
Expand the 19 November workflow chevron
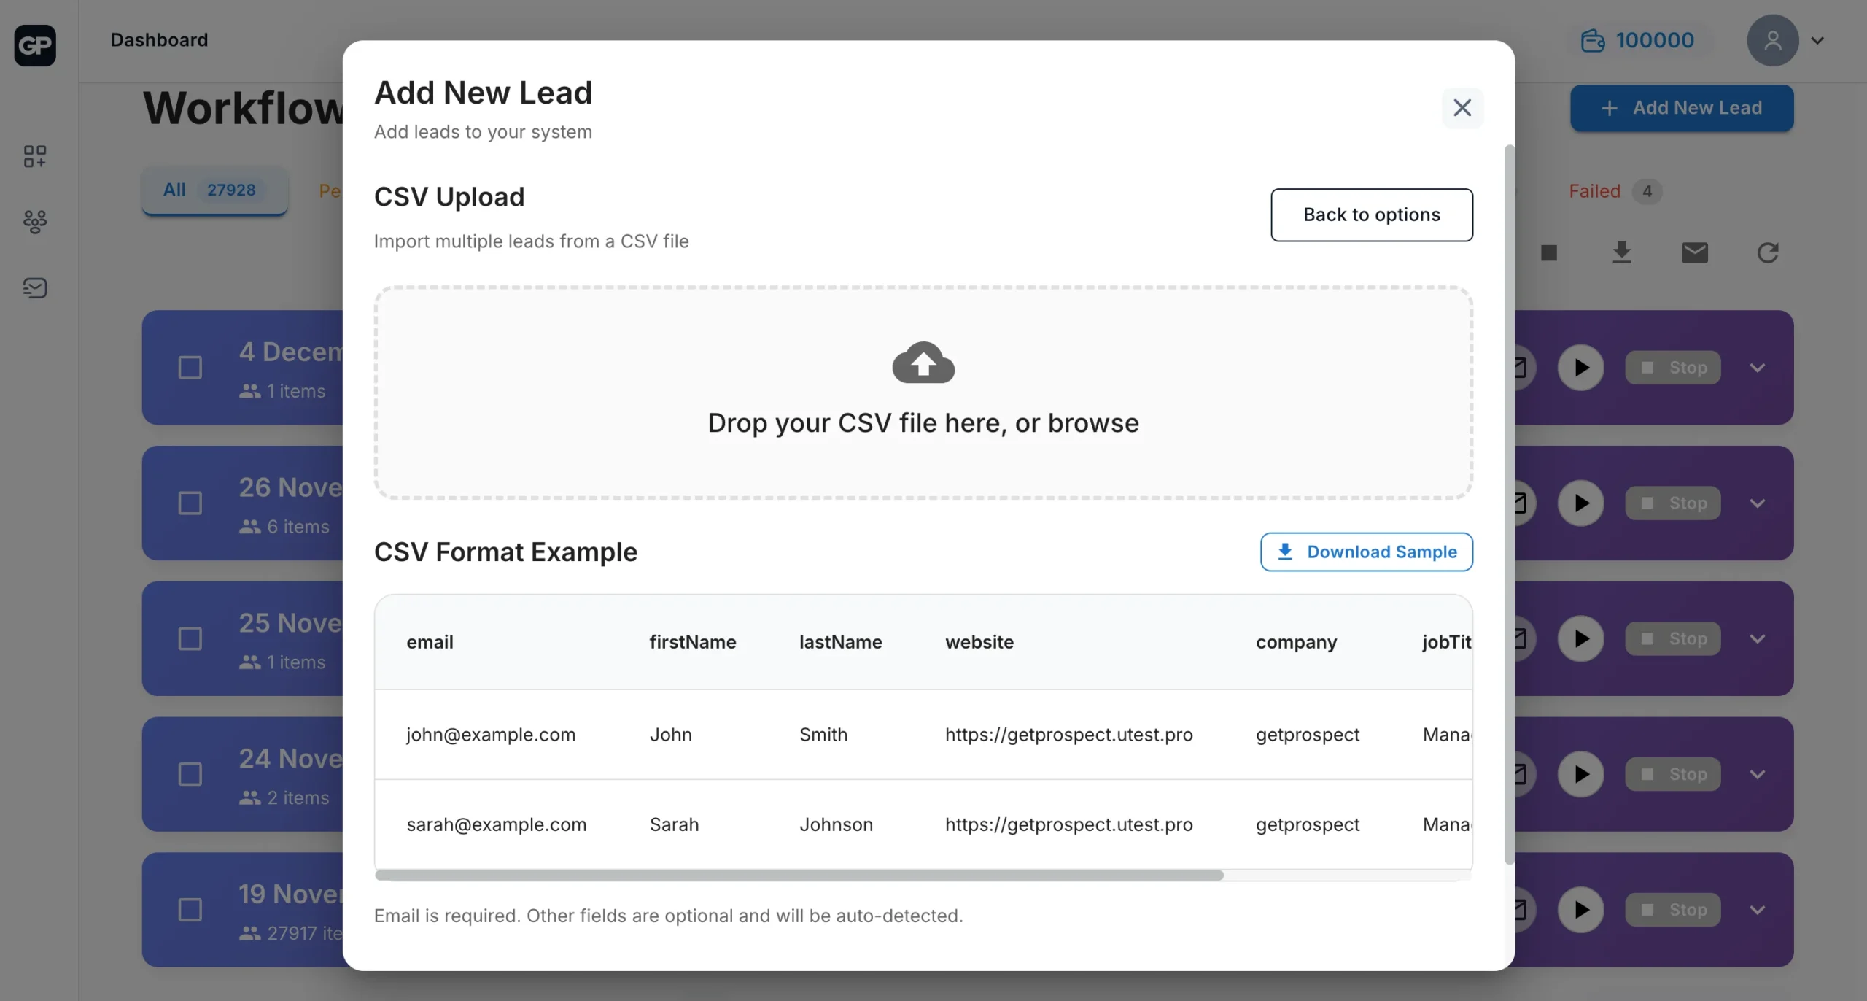click(x=1757, y=910)
